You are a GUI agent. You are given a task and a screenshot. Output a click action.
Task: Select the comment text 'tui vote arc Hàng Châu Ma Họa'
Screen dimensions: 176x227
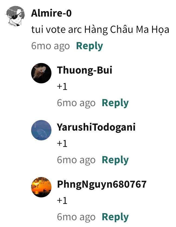(x=100, y=30)
